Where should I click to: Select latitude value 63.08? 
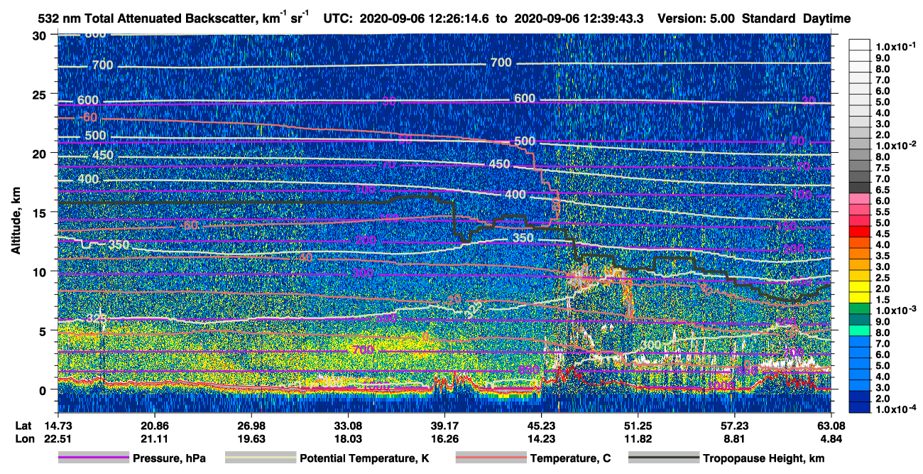pyautogui.click(x=831, y=426)
